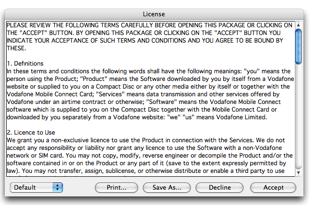Click the blue arrows on Default popup
The width and height of the screenshot is (313, 205).
(58, 187)
